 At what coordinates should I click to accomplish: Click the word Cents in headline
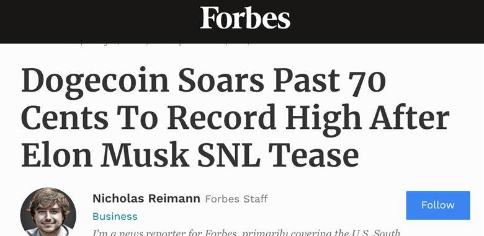[x=65, y=118]
